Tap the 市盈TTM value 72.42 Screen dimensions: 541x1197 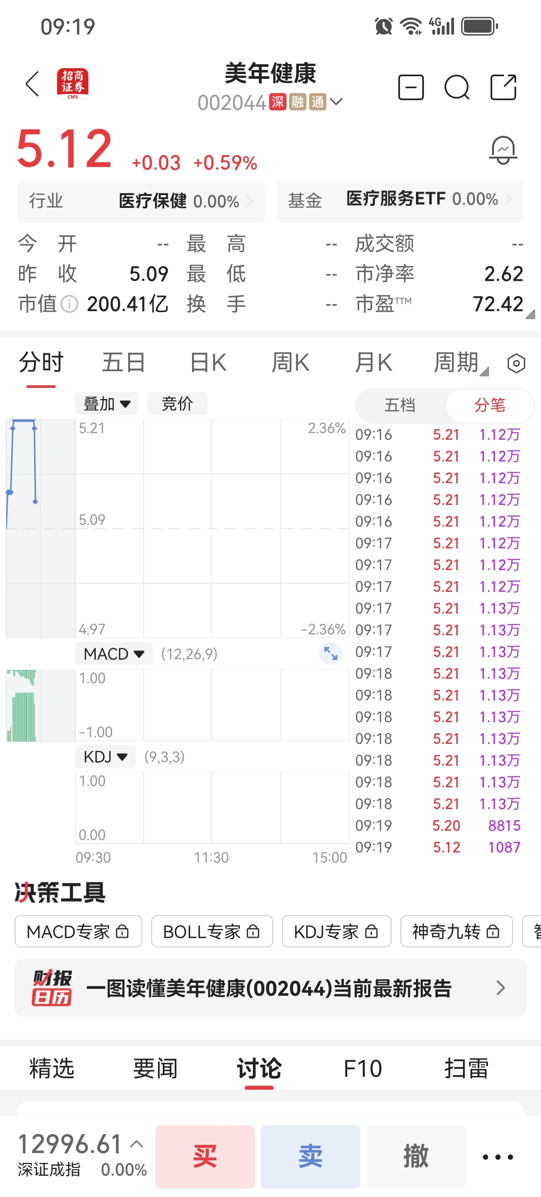coord(498,305)
